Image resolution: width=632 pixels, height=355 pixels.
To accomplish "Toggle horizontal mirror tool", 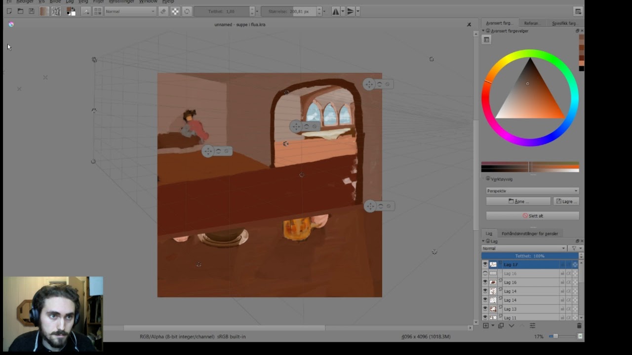I will click(x=336, y=11).
